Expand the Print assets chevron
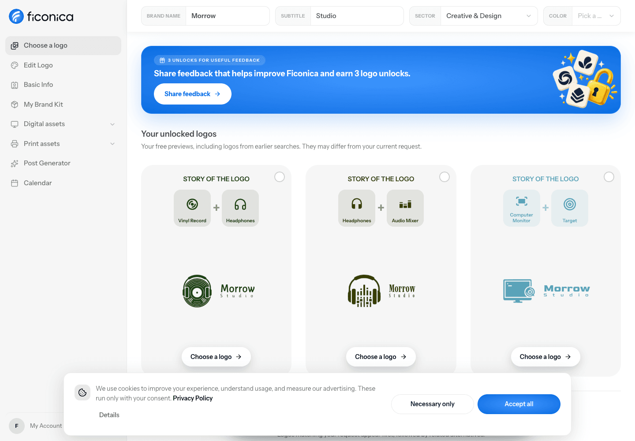Image resolution: width=635 pixels, height=441 pixels. 112,144
